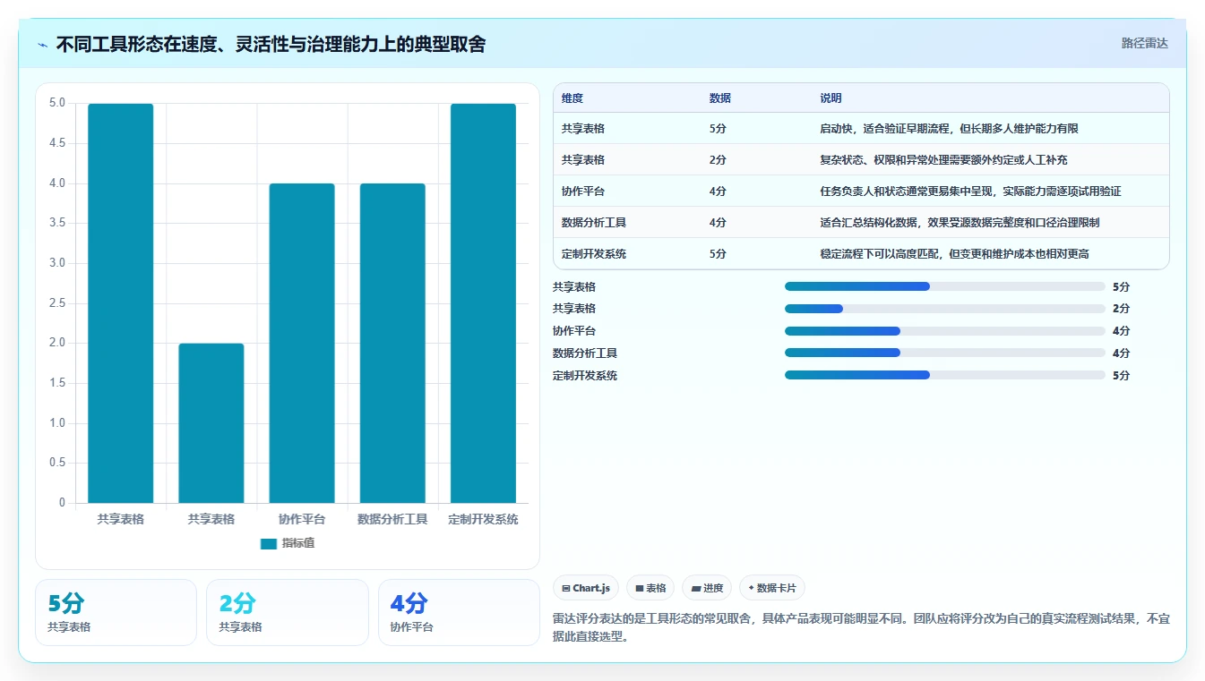Image resolution: width=1205 pixels, height=681 pixels.
Task: Click the 维度 column header
Action: coord(572,98)
